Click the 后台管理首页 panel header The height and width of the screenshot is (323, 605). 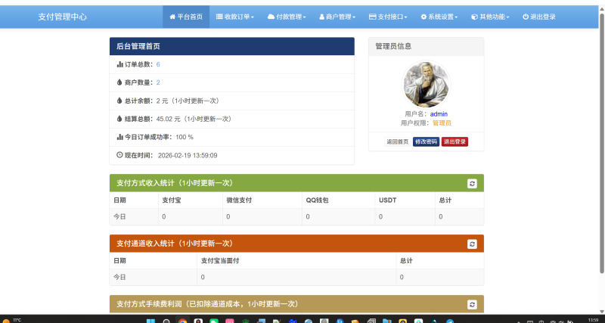pos(232,46)
